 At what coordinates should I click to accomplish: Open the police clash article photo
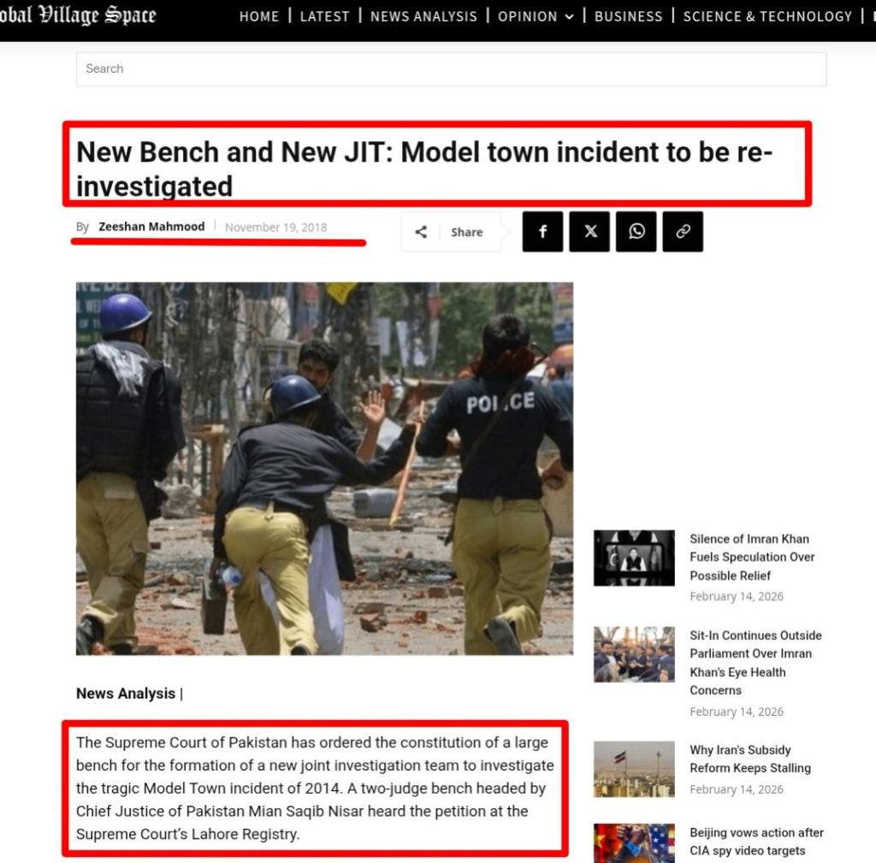pos(324,468)
